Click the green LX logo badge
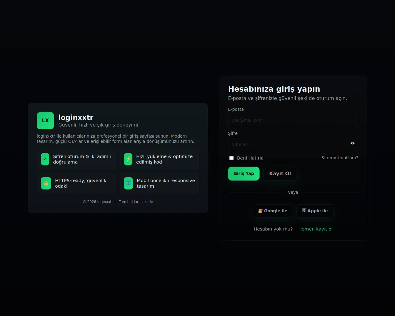 click(x=45, y=121)
